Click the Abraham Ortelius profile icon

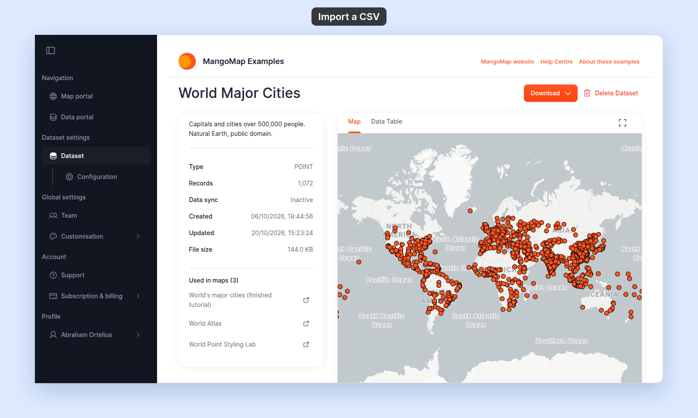pos(53,335)
